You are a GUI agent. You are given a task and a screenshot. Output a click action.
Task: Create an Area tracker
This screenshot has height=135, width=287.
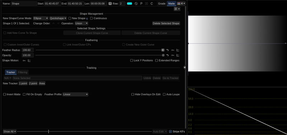click(42, 83)
